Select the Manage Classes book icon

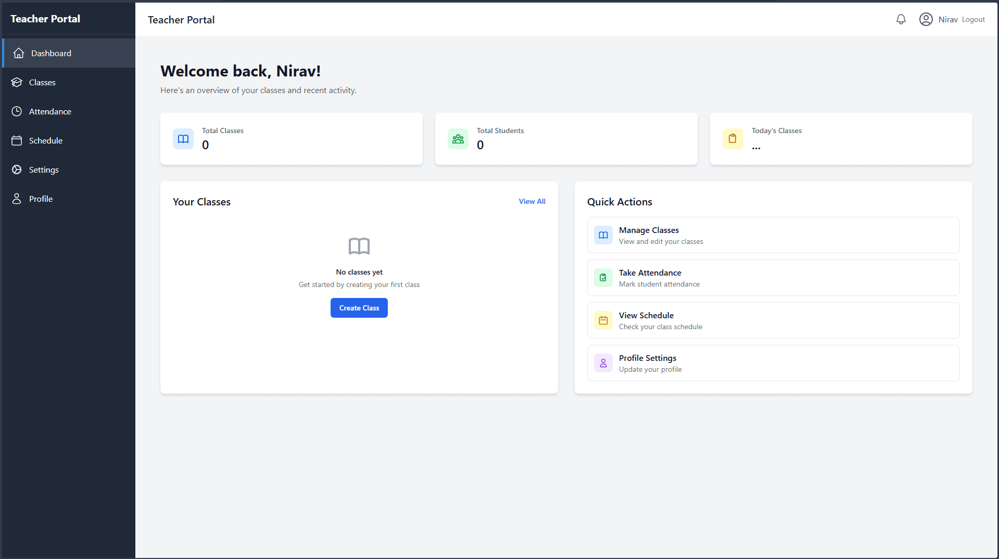point(603,235)
